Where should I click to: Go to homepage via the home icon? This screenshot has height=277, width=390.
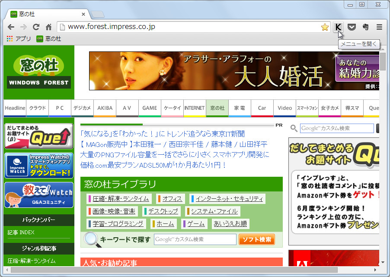click(x=48, y=27)
